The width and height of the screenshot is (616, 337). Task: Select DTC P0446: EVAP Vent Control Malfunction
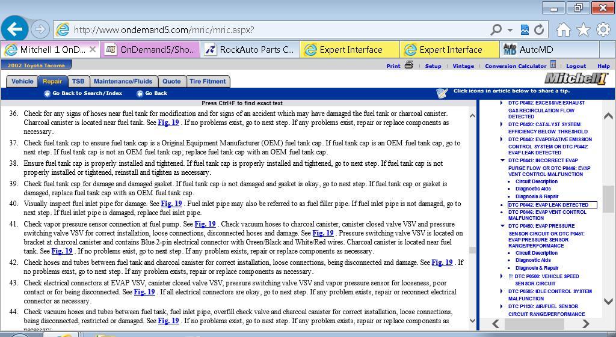[x=547, y=215]
